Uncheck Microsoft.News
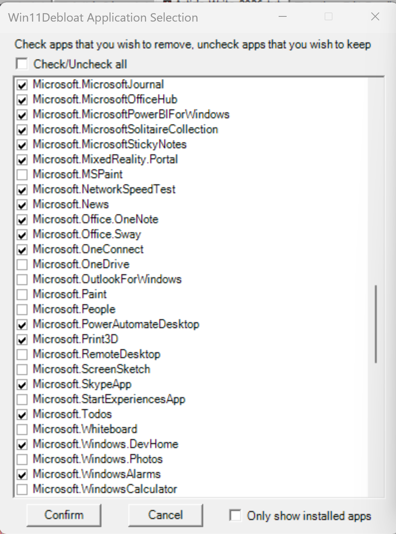Image resolution: width=396 pixels, height=534 pixels. pyautogui.click(x=22, y=205)
